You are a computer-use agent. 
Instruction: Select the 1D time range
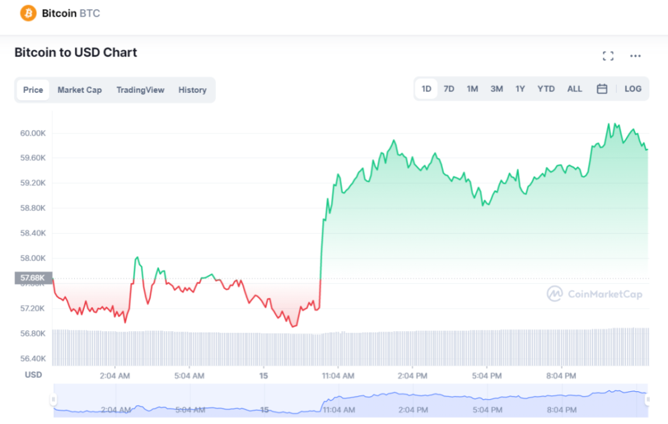(426, 89)
